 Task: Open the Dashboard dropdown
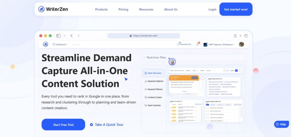pos(60,45)
